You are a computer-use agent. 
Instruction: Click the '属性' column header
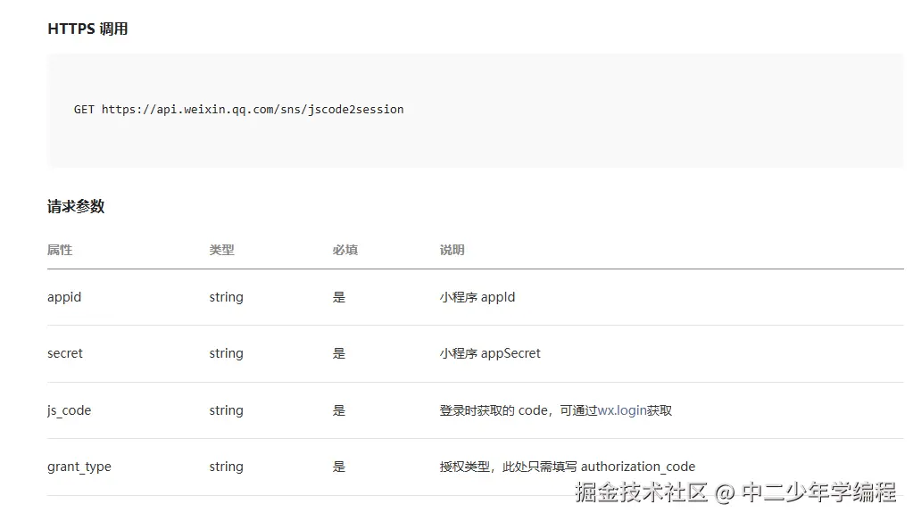tap(60, 251)
